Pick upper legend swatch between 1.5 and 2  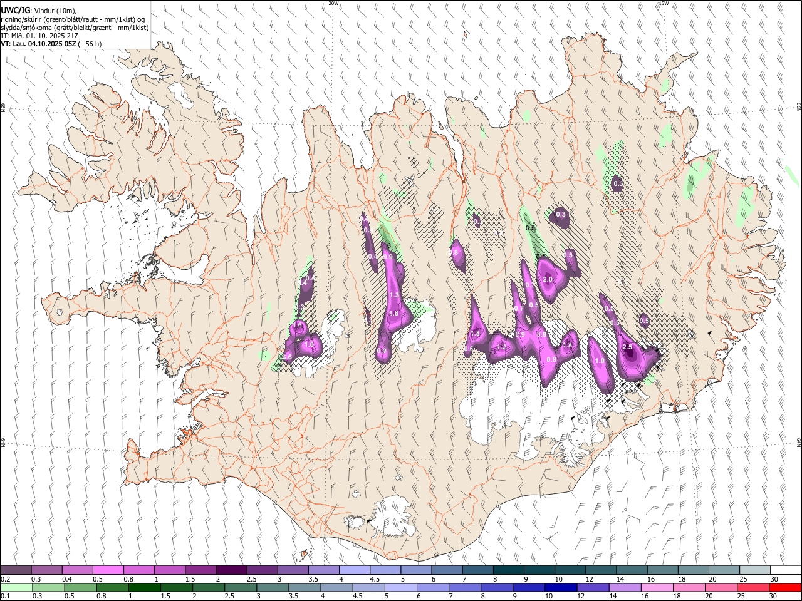200,570
